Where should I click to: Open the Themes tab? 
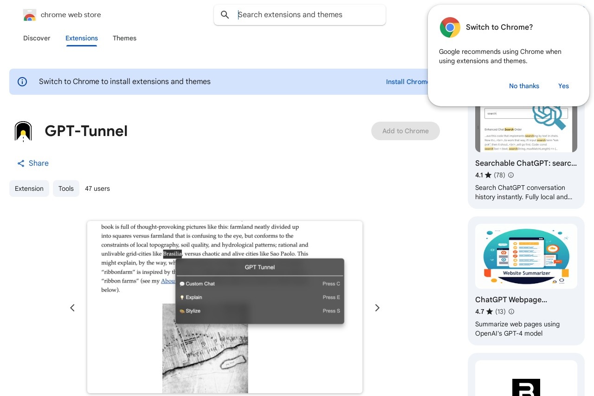(x=124, y=38)
